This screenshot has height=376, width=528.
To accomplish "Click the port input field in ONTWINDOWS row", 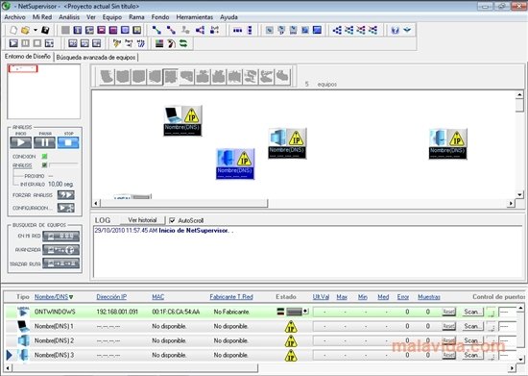I will coord(508,312).
